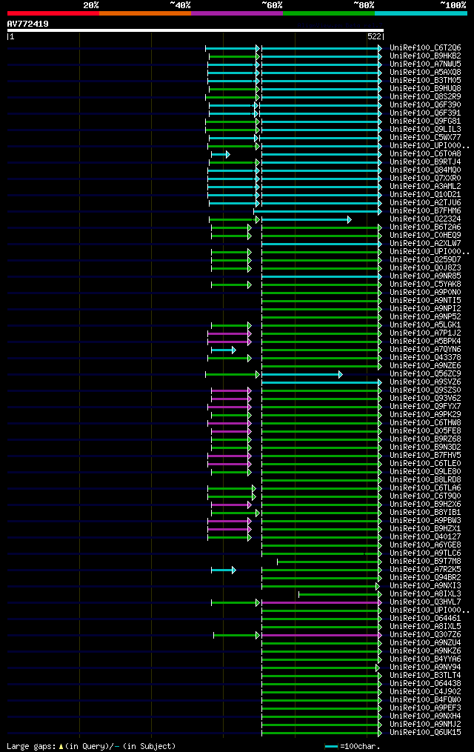Select the UniRef100_B7FHM6 label
This screenshot has width=474, height=752.
click(x=425, y=211)
